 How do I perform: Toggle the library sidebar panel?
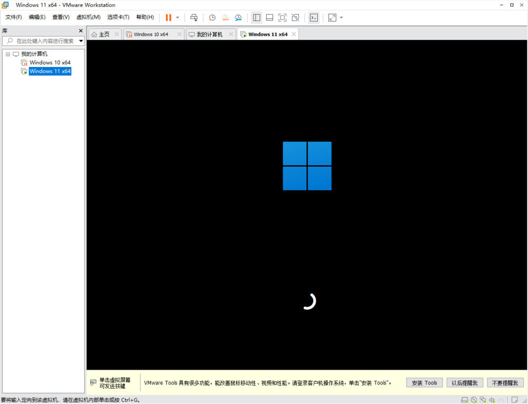(x=256, y=17)
